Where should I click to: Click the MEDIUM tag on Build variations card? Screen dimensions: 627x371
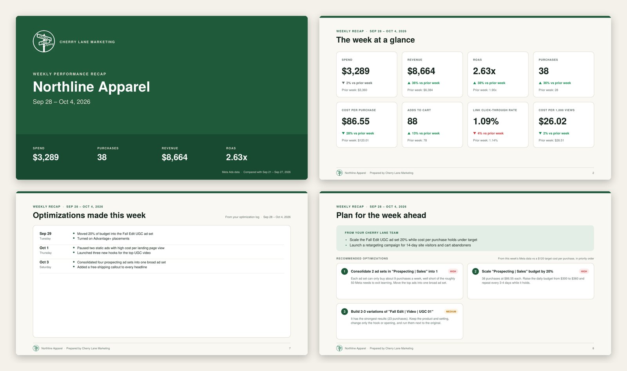(x=451, y=312)
